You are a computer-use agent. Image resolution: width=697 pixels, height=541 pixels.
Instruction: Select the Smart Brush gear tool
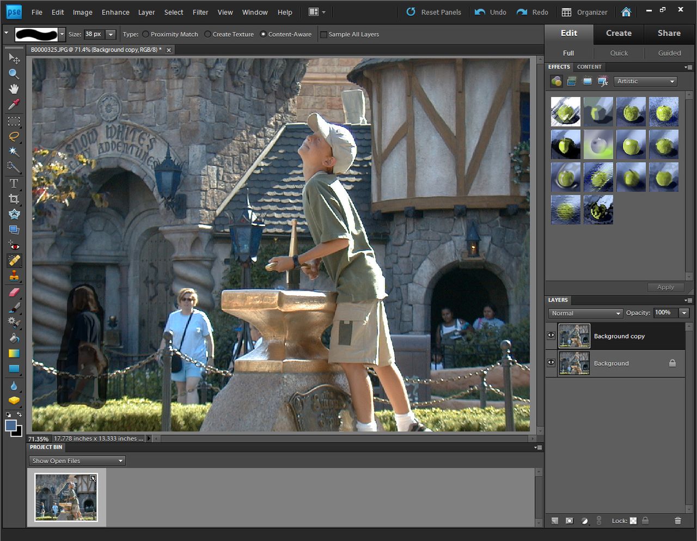click(14, 323)
